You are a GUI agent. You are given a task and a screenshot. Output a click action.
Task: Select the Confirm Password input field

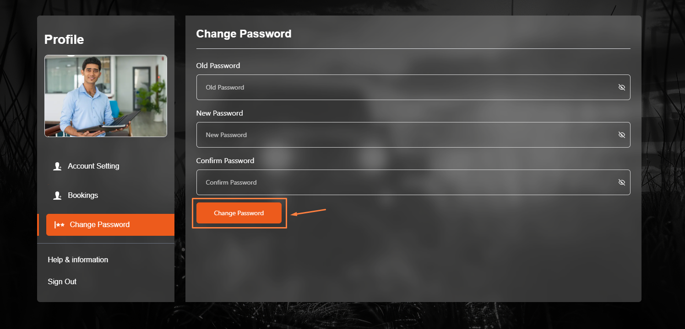pyautogui.click(x=403, y=182)
